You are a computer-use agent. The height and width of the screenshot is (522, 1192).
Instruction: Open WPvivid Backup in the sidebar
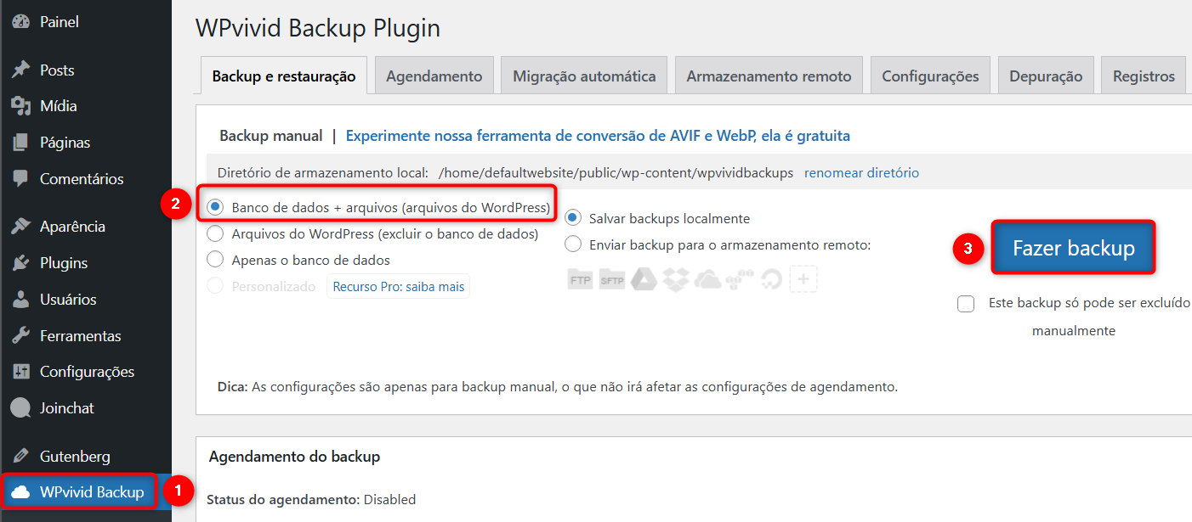(x=91, y=492)
